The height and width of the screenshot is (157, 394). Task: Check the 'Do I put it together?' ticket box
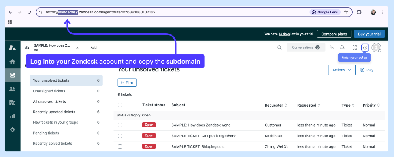(120, 136)
